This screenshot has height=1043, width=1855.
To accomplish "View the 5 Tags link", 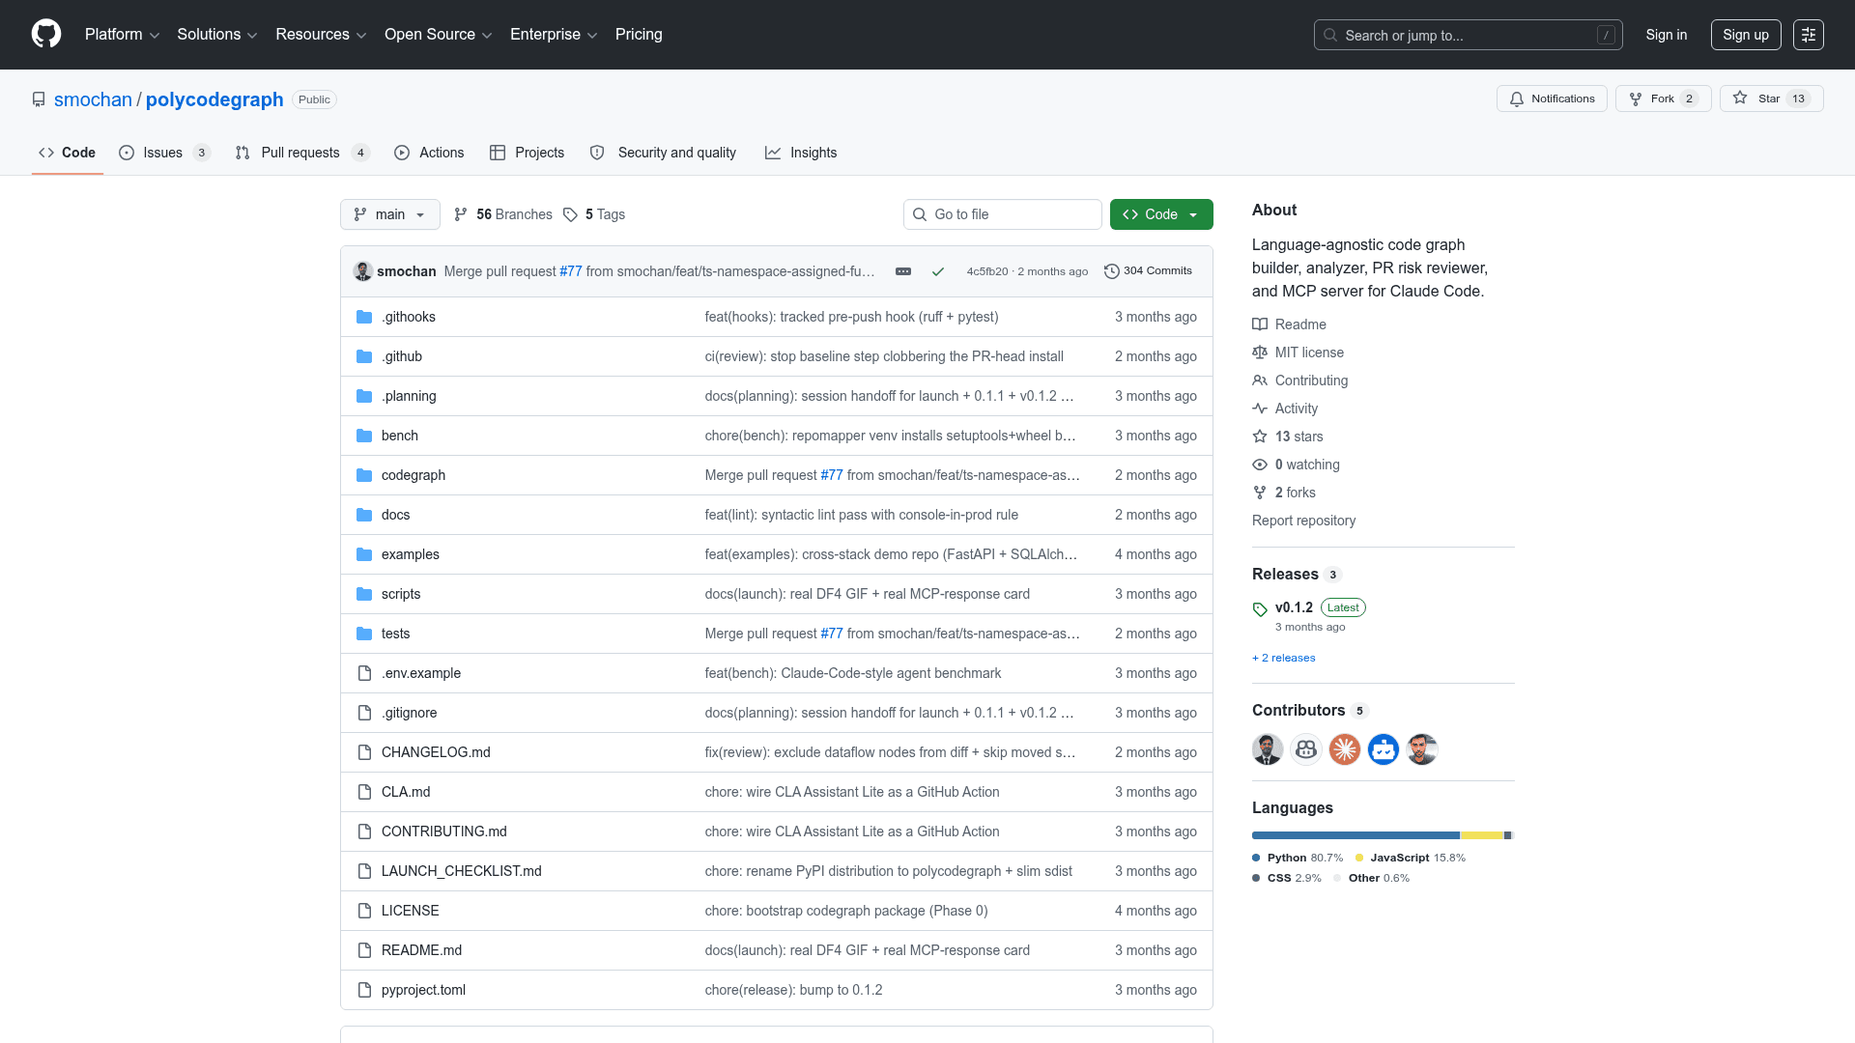I will click(594, 214).
